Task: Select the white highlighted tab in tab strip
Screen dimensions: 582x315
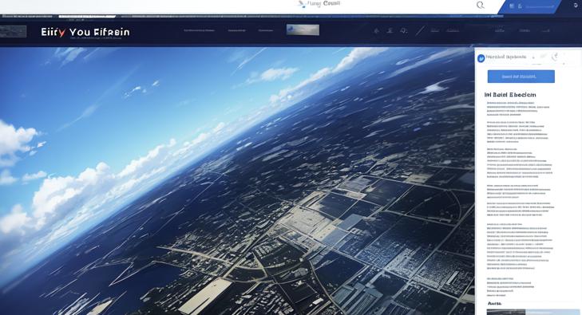Action: point(87,16)
